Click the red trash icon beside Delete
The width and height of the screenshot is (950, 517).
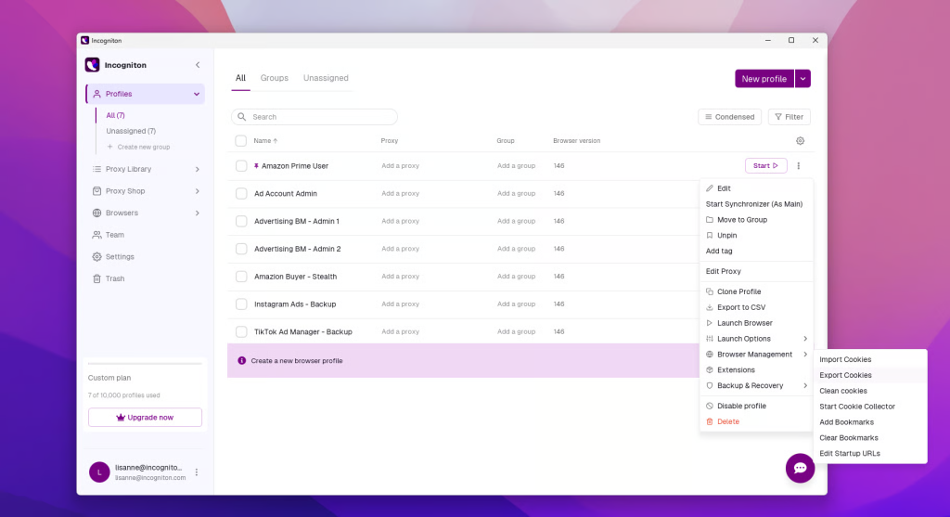click(710, 421)
